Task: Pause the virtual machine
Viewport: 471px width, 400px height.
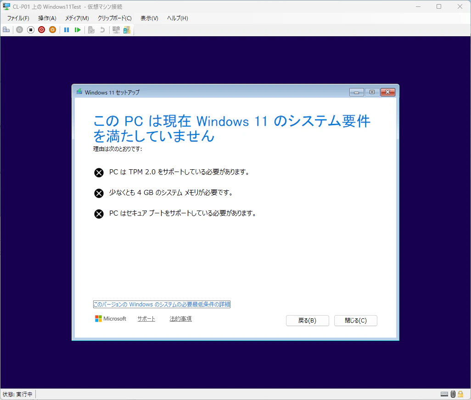Action: coord(67,30)
